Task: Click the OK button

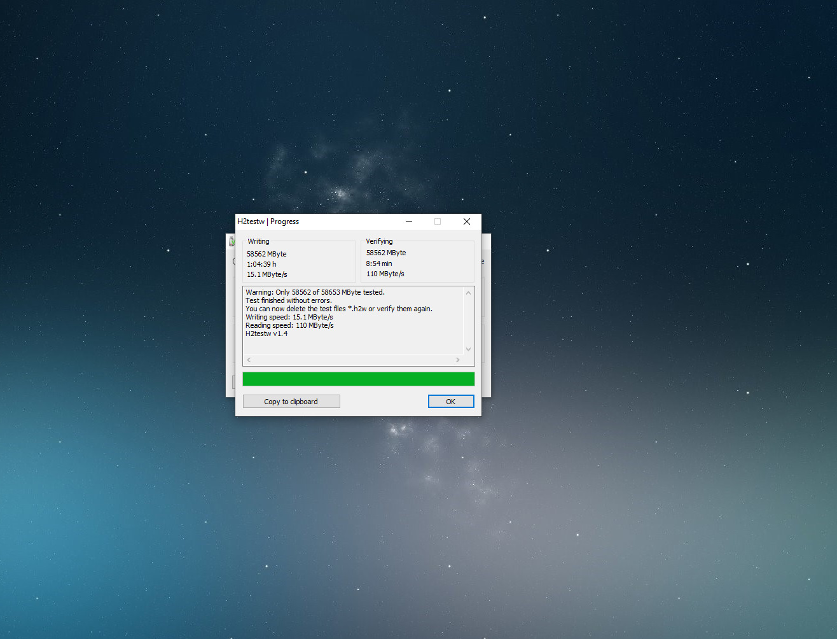Action: point(451,402)
